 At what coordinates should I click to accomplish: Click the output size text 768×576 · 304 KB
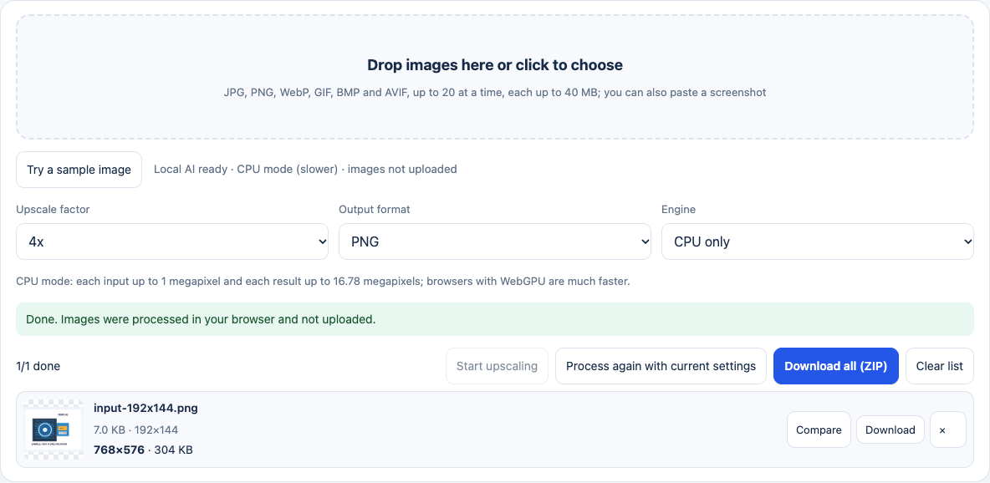pyautogui.click(x=143, y=450)
